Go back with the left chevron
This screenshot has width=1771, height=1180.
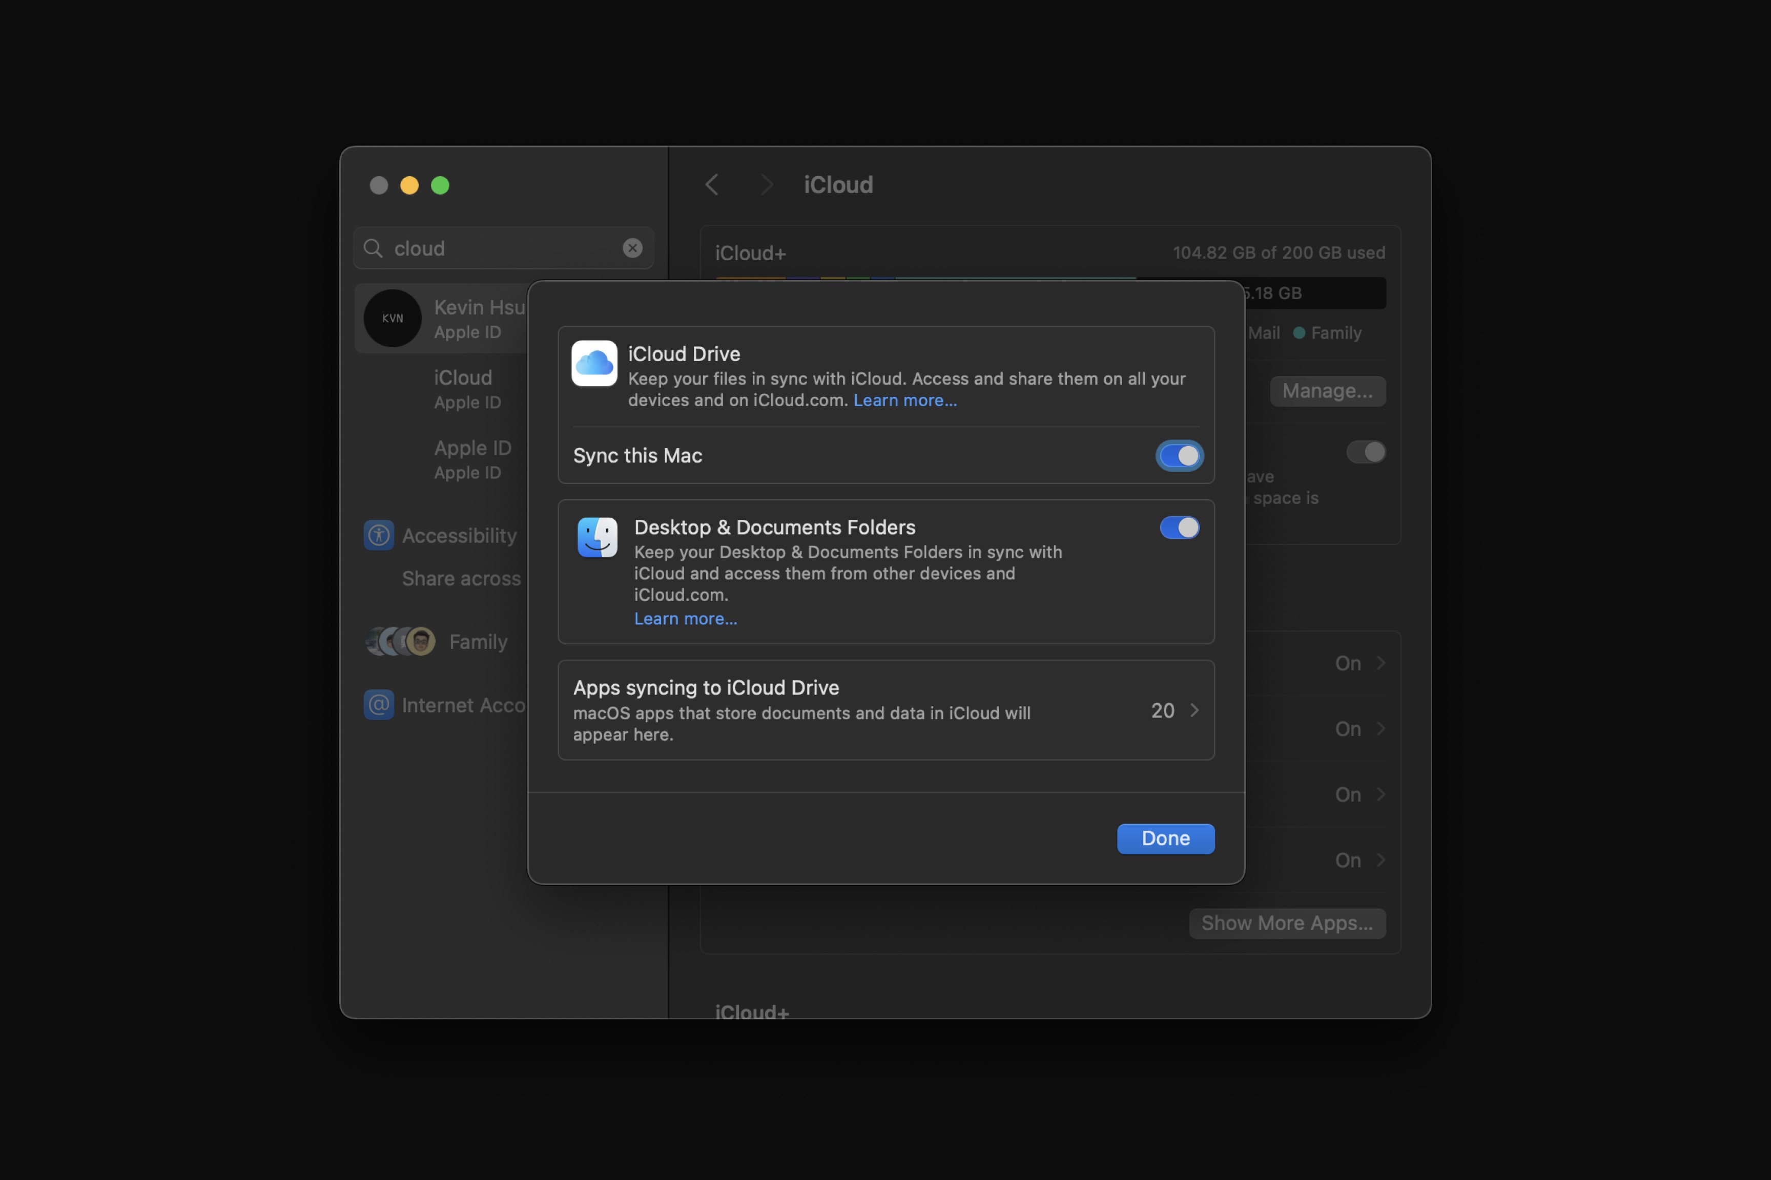click(712, 184)
